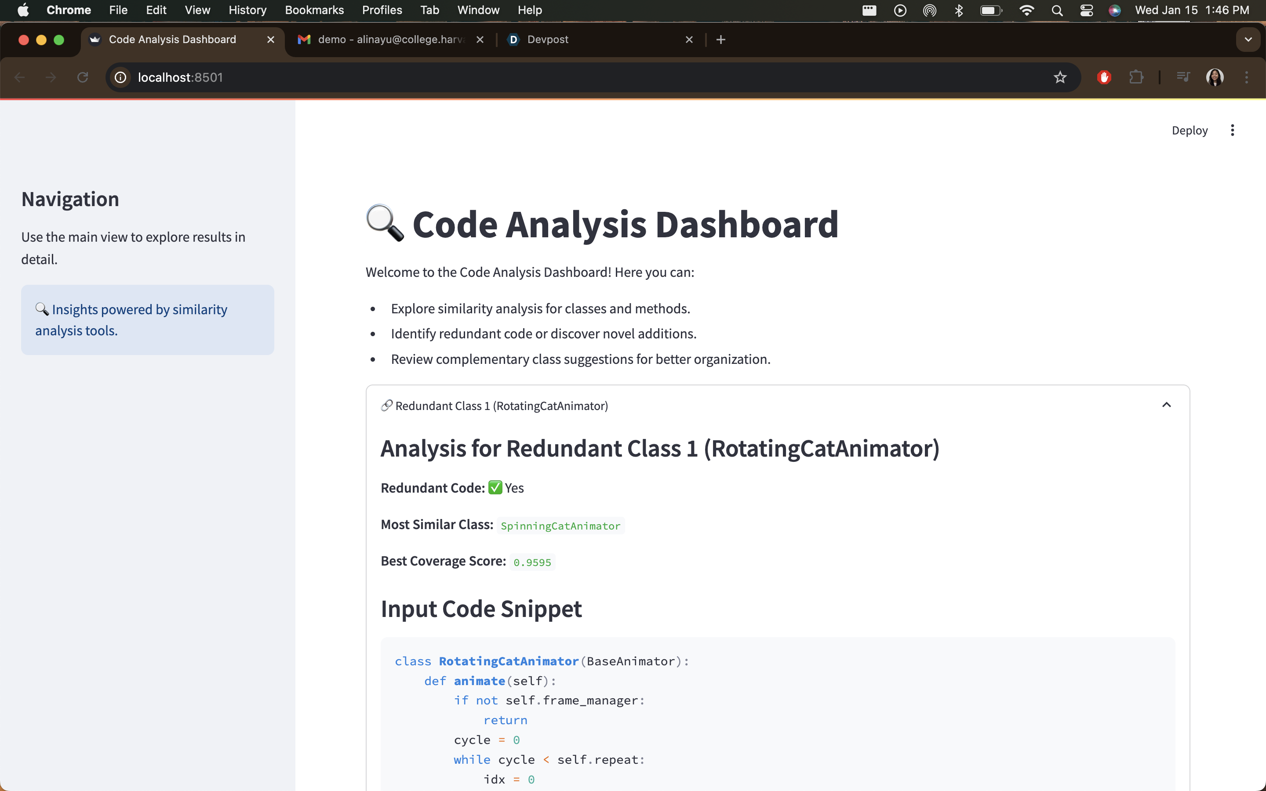Open a new tab with plus button

(x=720, y=40)
